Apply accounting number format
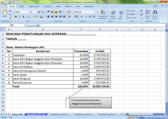Image resolution: width=168 pixels, height=119 pixels. (76, 17)
